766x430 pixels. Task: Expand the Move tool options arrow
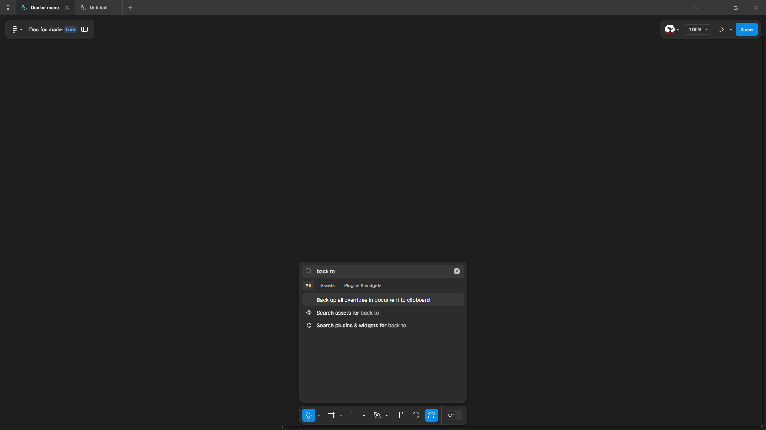tap(318, 416)
